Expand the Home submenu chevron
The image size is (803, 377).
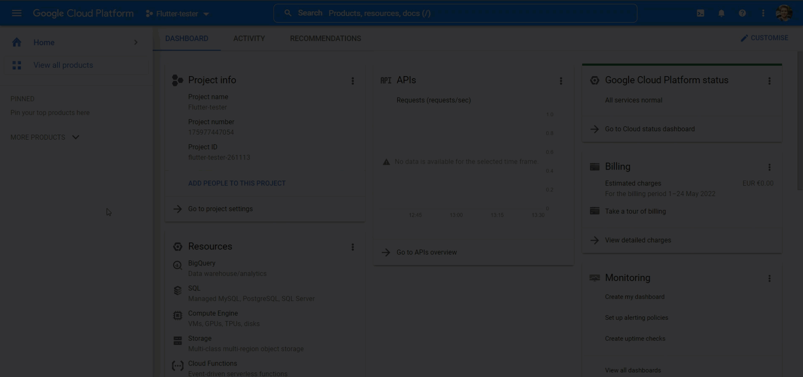coord(136,42)
